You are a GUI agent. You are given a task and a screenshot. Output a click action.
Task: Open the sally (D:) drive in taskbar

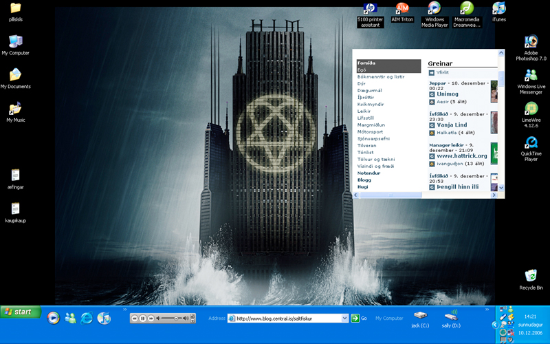(x=451, y=320)
